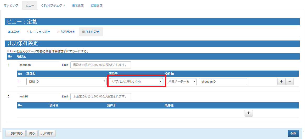Expand the いずれかと等しい(IN) operator dropdown

[136, 82]
